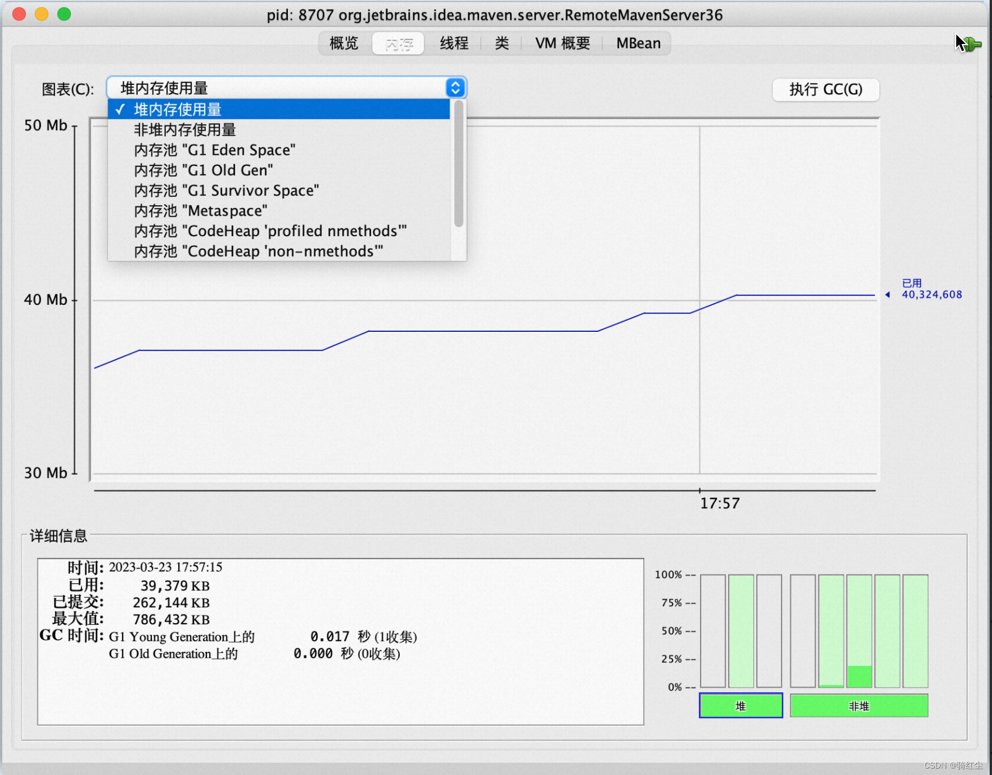Maximize window with green button
Image resolution: width=992 pixels, height=775 pixels.
tap(64, 14)
